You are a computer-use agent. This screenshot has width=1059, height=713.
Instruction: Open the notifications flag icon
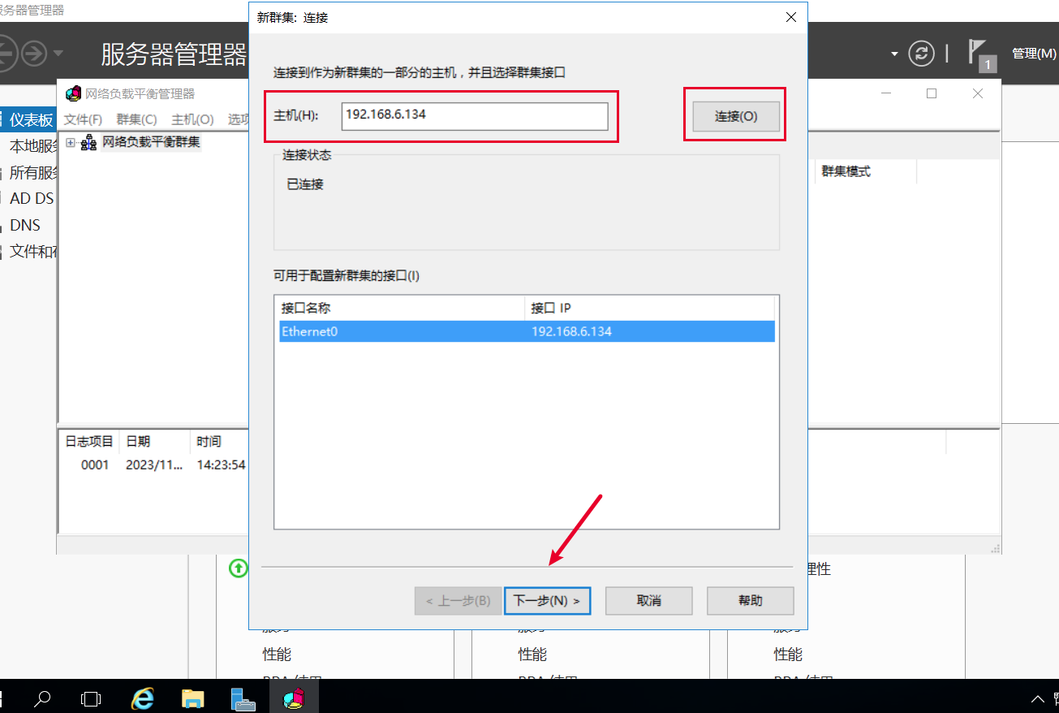(979, 53)
